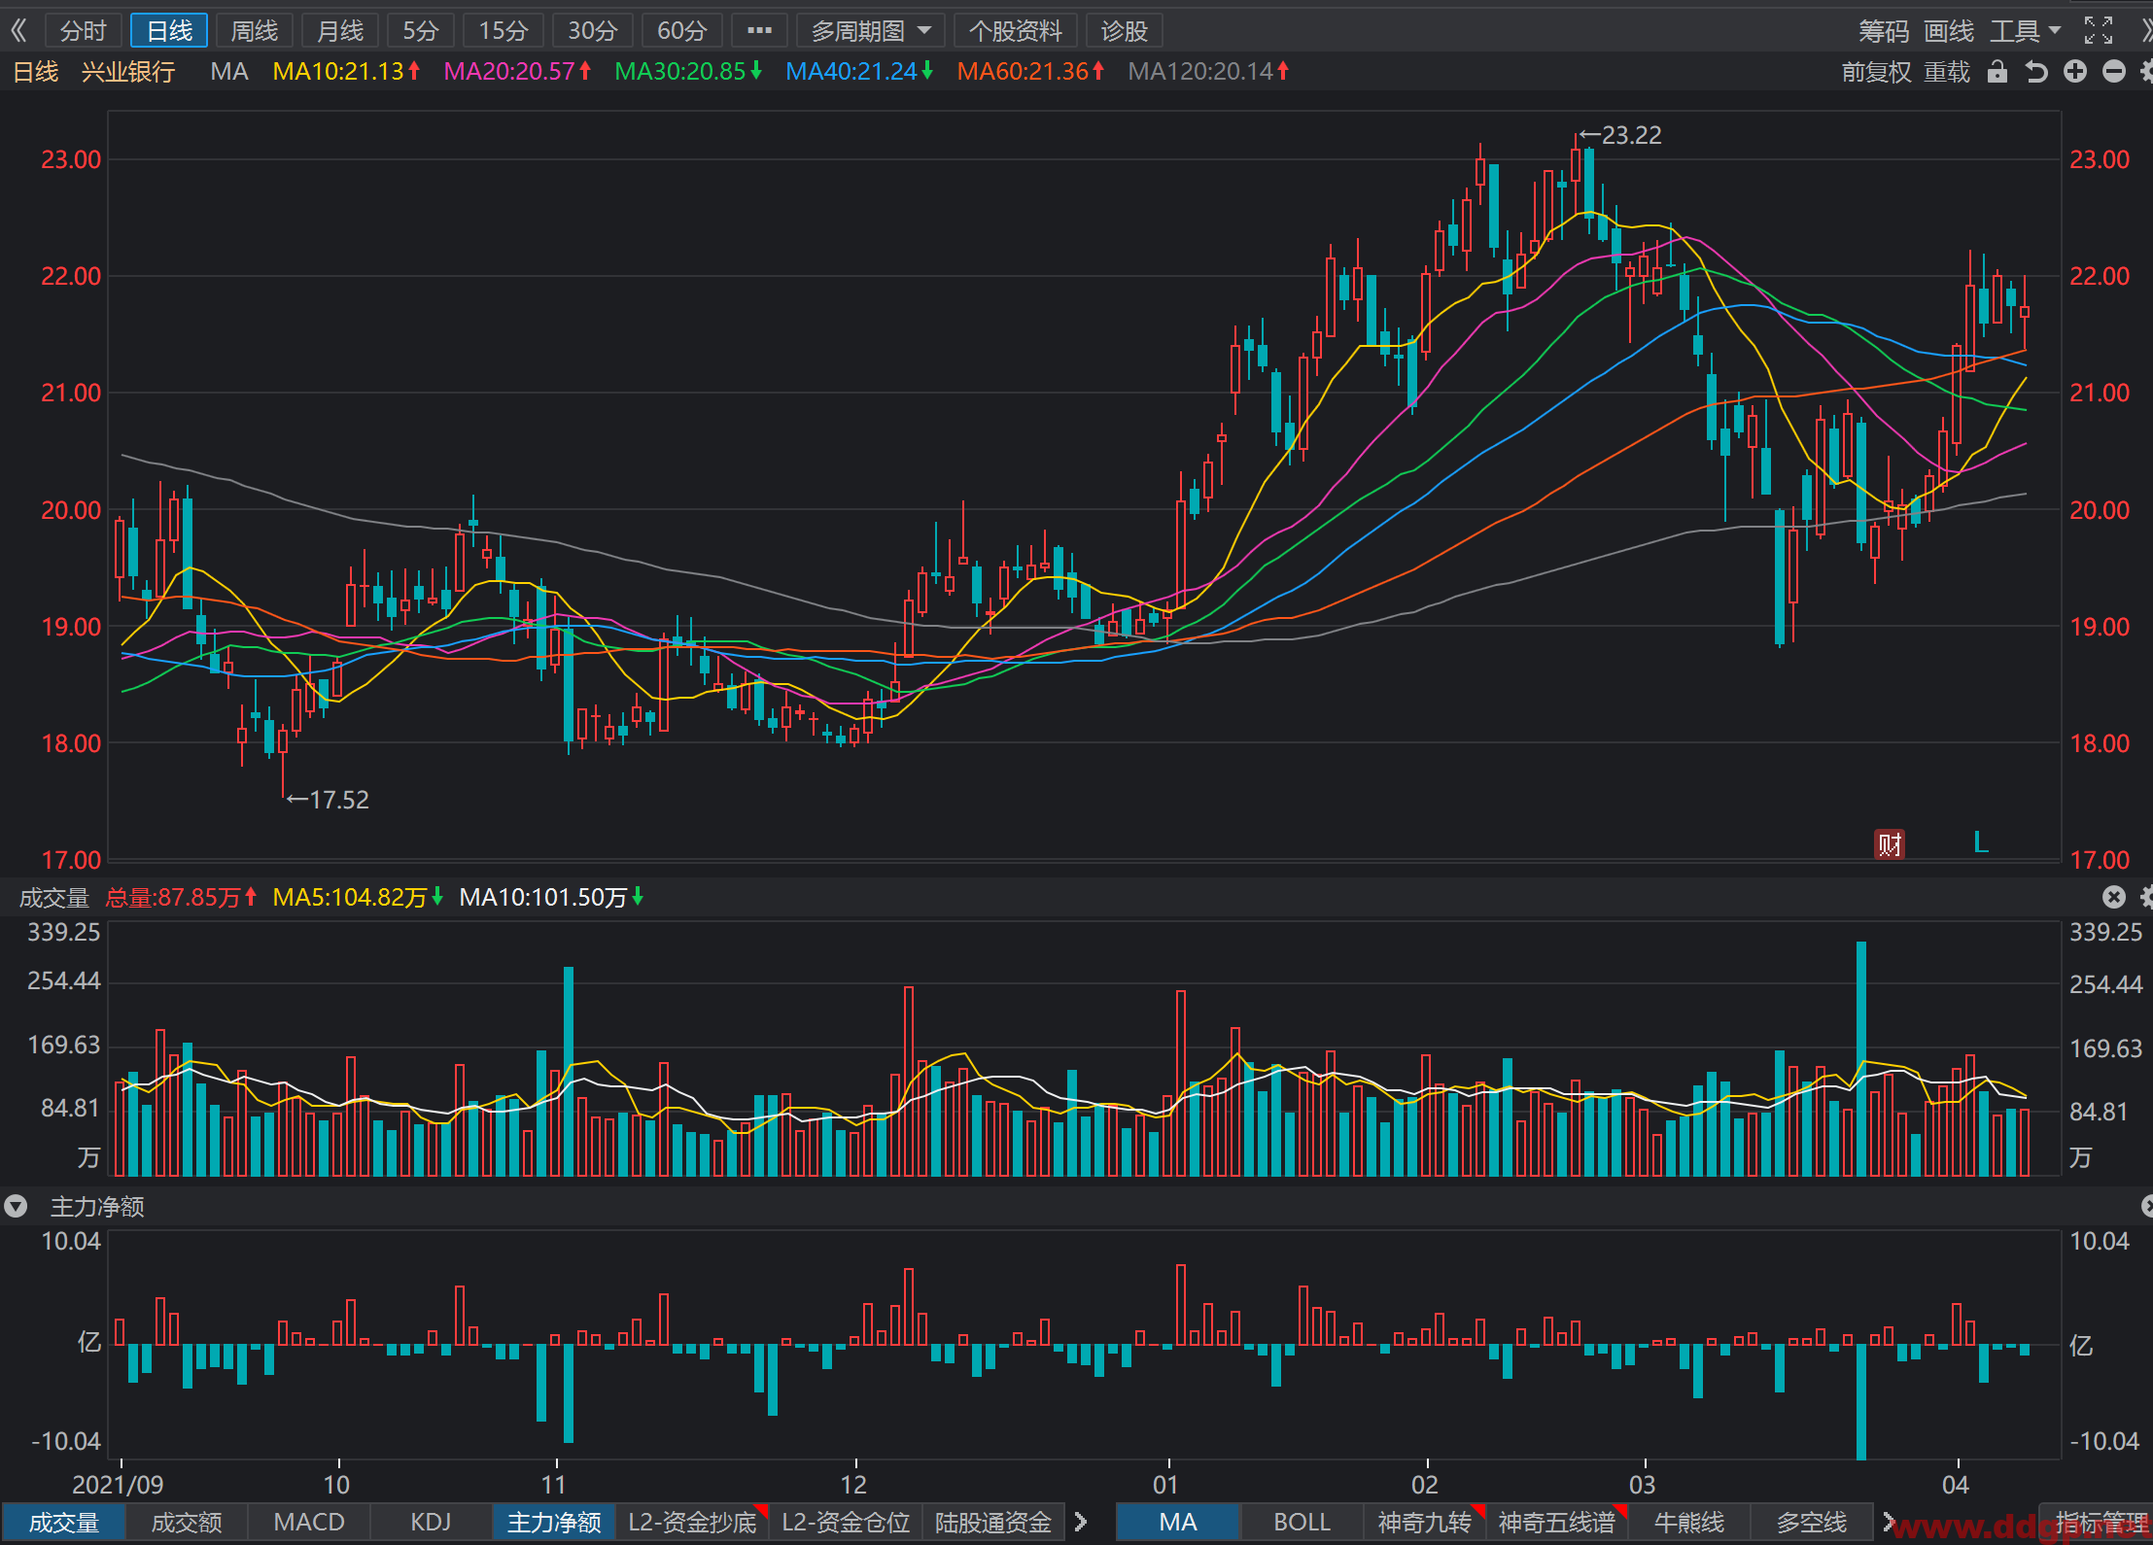This screenshot has width=2153, height=1545.
Task: Zoom out with the minus icon
Action: point(2114,71)
